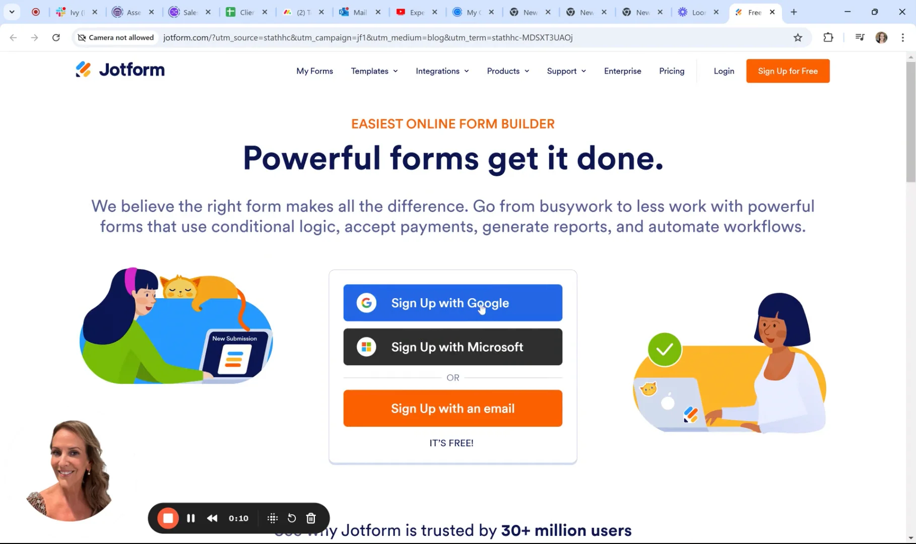
Task: Expand the Support dropdown
Action: [565, 71]
